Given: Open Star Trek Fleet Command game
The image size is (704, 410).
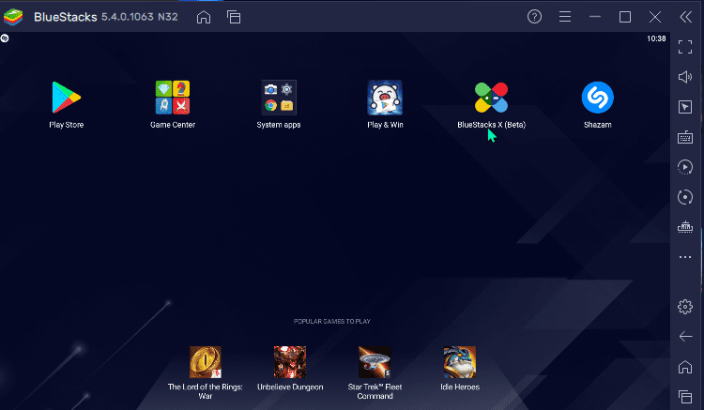Looking at the screenshot, I should [x=375, y=362].
